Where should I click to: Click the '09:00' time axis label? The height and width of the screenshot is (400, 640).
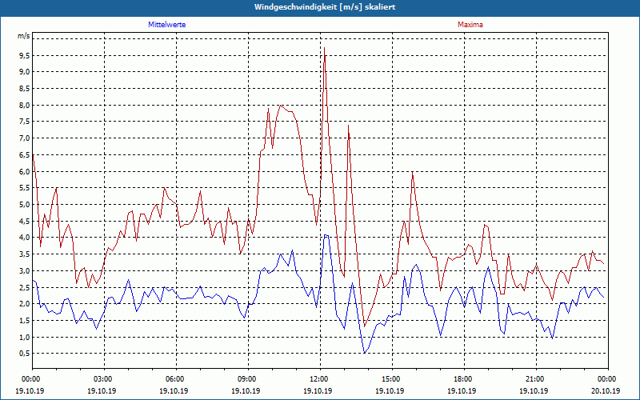tap(246, 379)
